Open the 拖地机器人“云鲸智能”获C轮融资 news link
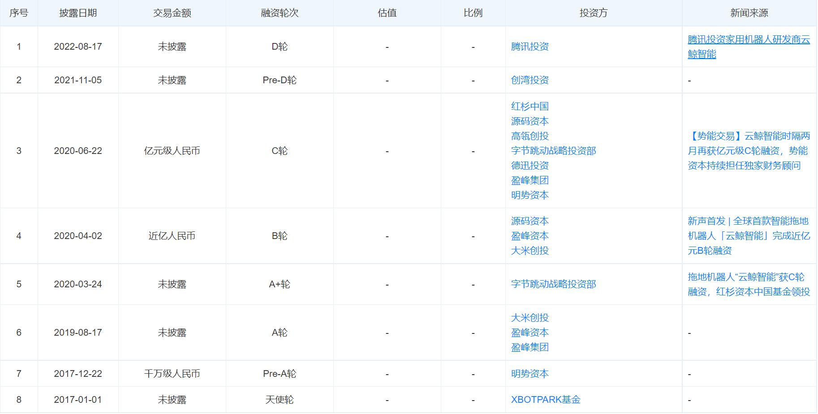Screen dimensions: 818x414 (749, 284)
